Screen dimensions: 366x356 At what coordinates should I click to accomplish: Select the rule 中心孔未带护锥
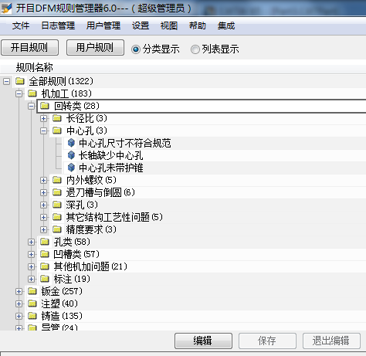coord(110,168)
